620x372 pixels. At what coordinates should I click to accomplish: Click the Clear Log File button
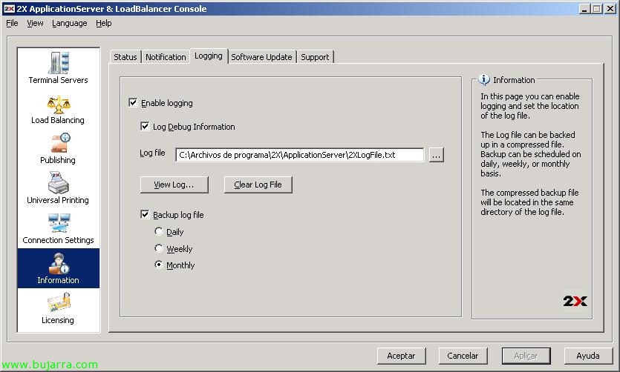(x=258, y=185)
